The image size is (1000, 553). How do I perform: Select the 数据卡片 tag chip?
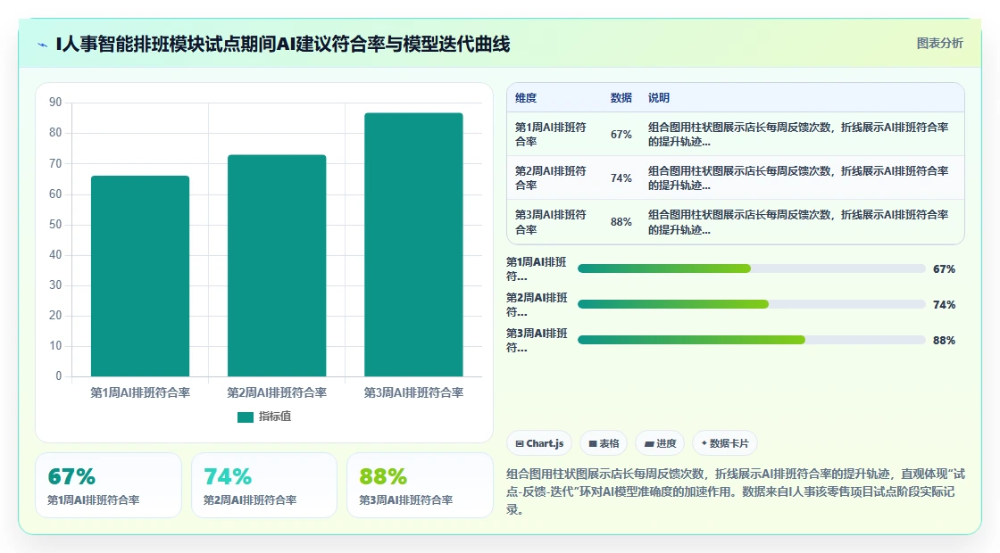(725, 443)
